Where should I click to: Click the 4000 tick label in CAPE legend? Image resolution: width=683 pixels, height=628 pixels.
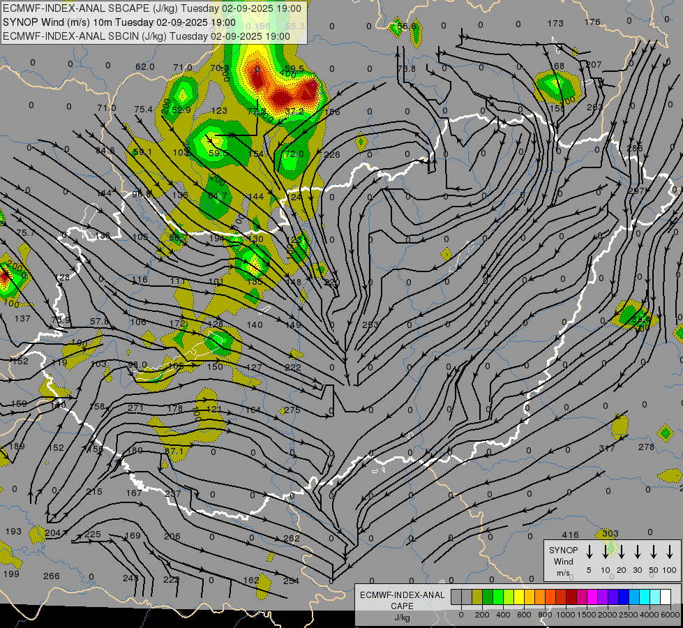pyautogui.click(x=650, y=615)
